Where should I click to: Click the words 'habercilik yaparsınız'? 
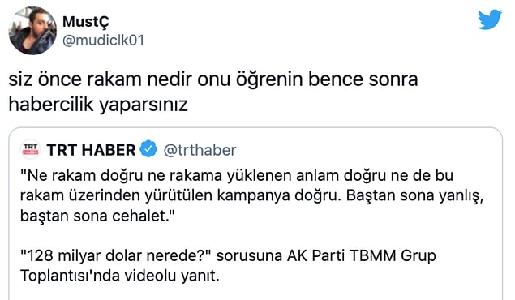click(98, 105)
